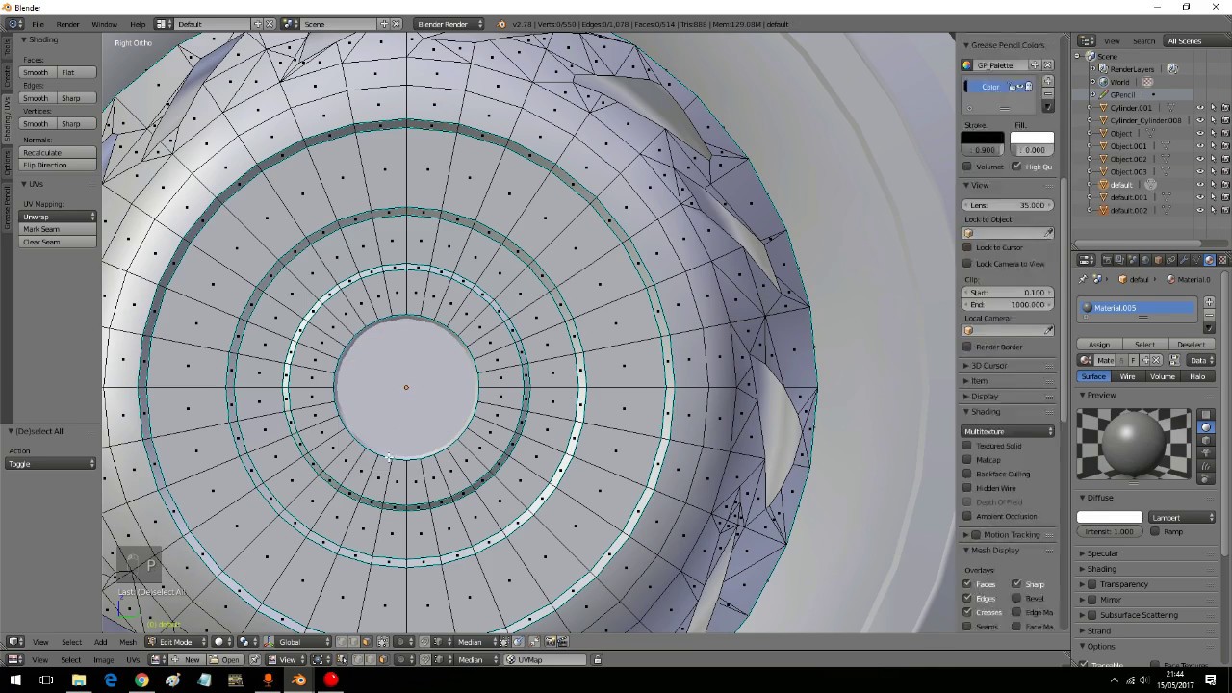Image resolution: width=1232 pixels, height=693 pixels.
Task: Lock the UV editor to UVMap
Action: (597, 660)
